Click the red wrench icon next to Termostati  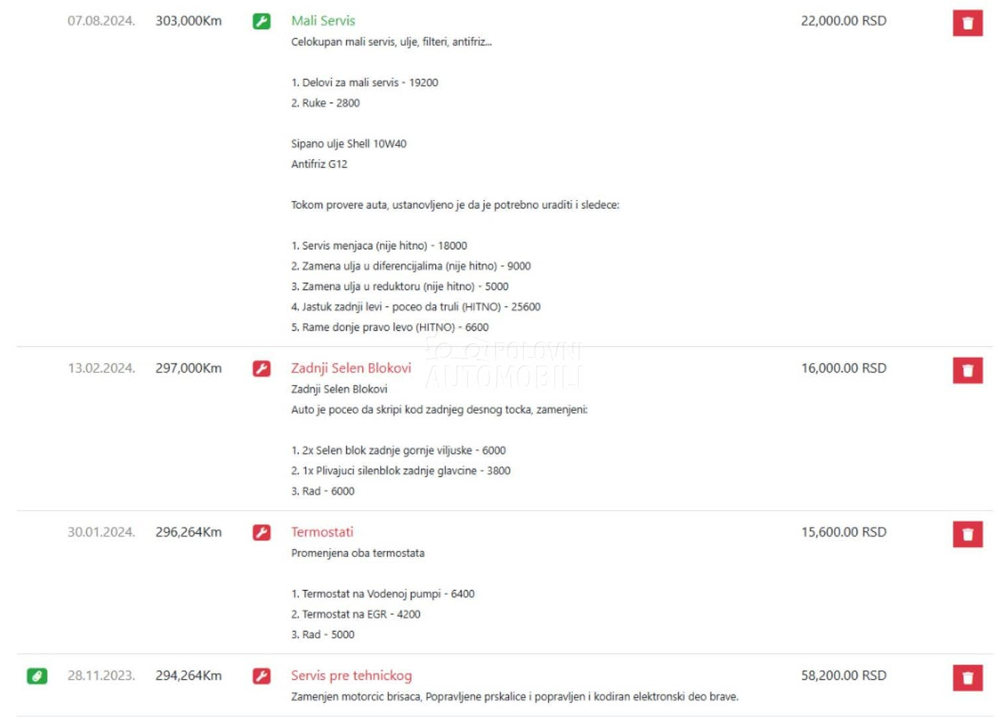coord(261,532)
